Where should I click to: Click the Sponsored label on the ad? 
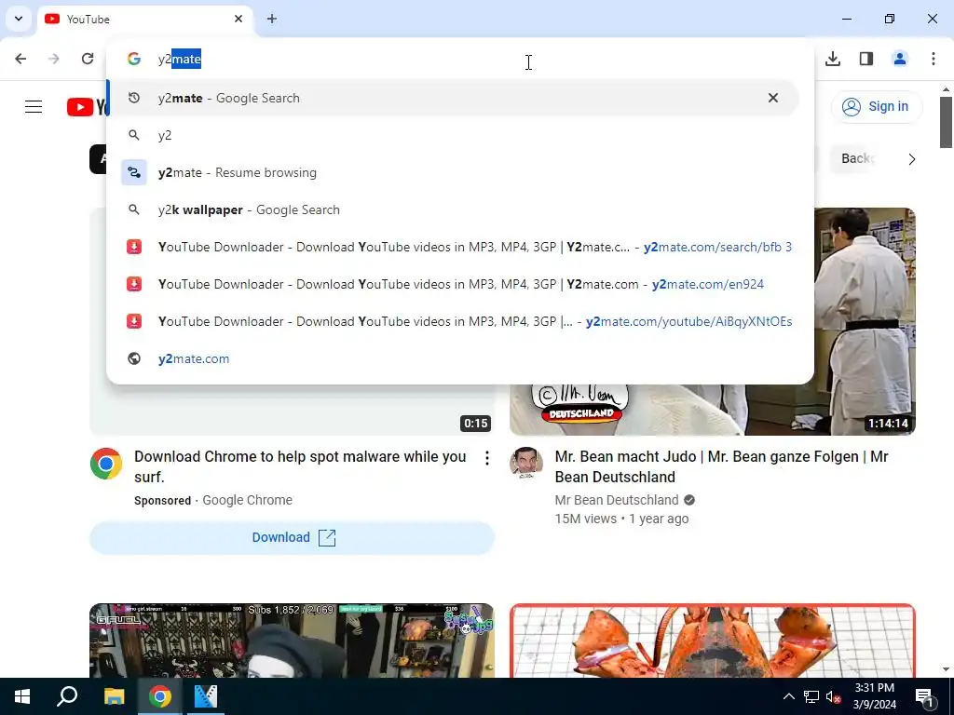pos(162,500)
